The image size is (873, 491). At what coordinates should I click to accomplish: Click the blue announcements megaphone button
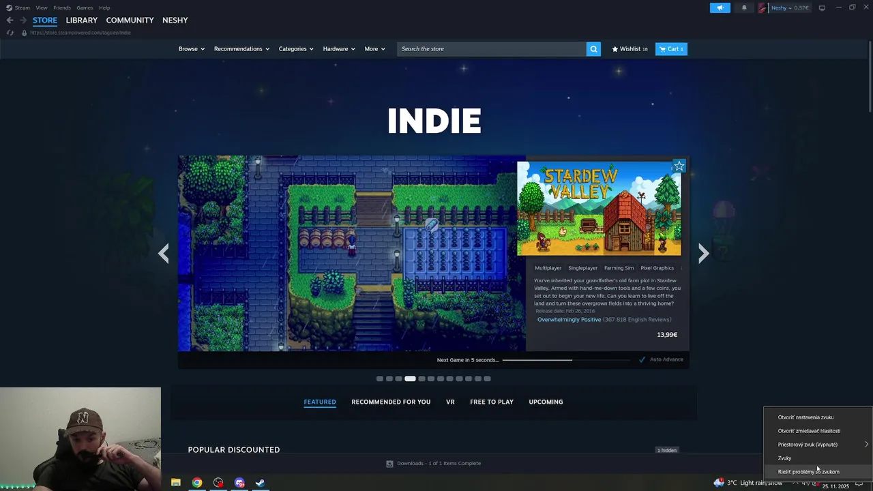coord(720,8)
